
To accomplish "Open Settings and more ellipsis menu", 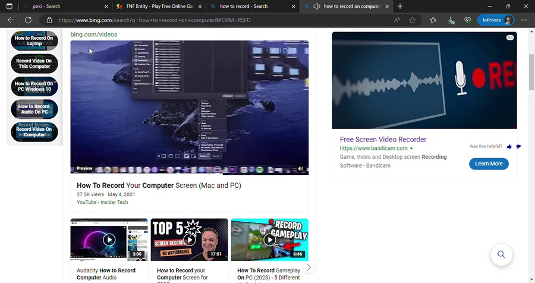I will click(524, 20).
